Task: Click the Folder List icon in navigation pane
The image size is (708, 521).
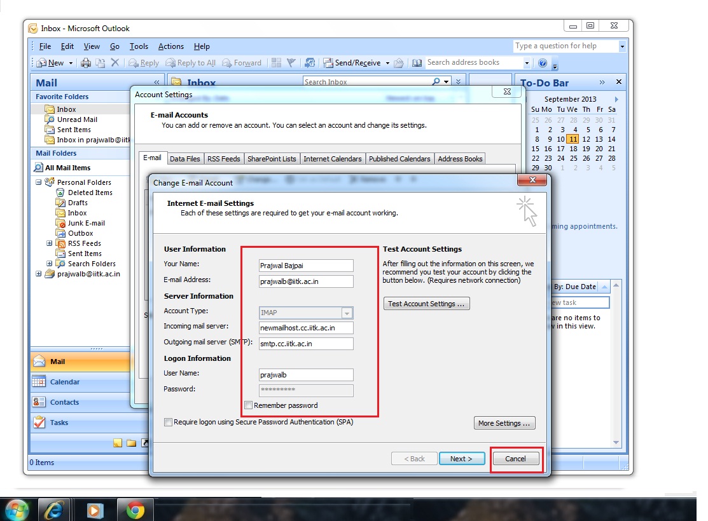Action: [x=132, y=443]
